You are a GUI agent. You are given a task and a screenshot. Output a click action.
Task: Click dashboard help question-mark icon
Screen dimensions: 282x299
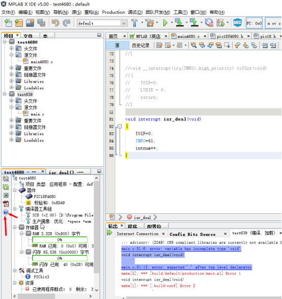(x=6, y=212)
